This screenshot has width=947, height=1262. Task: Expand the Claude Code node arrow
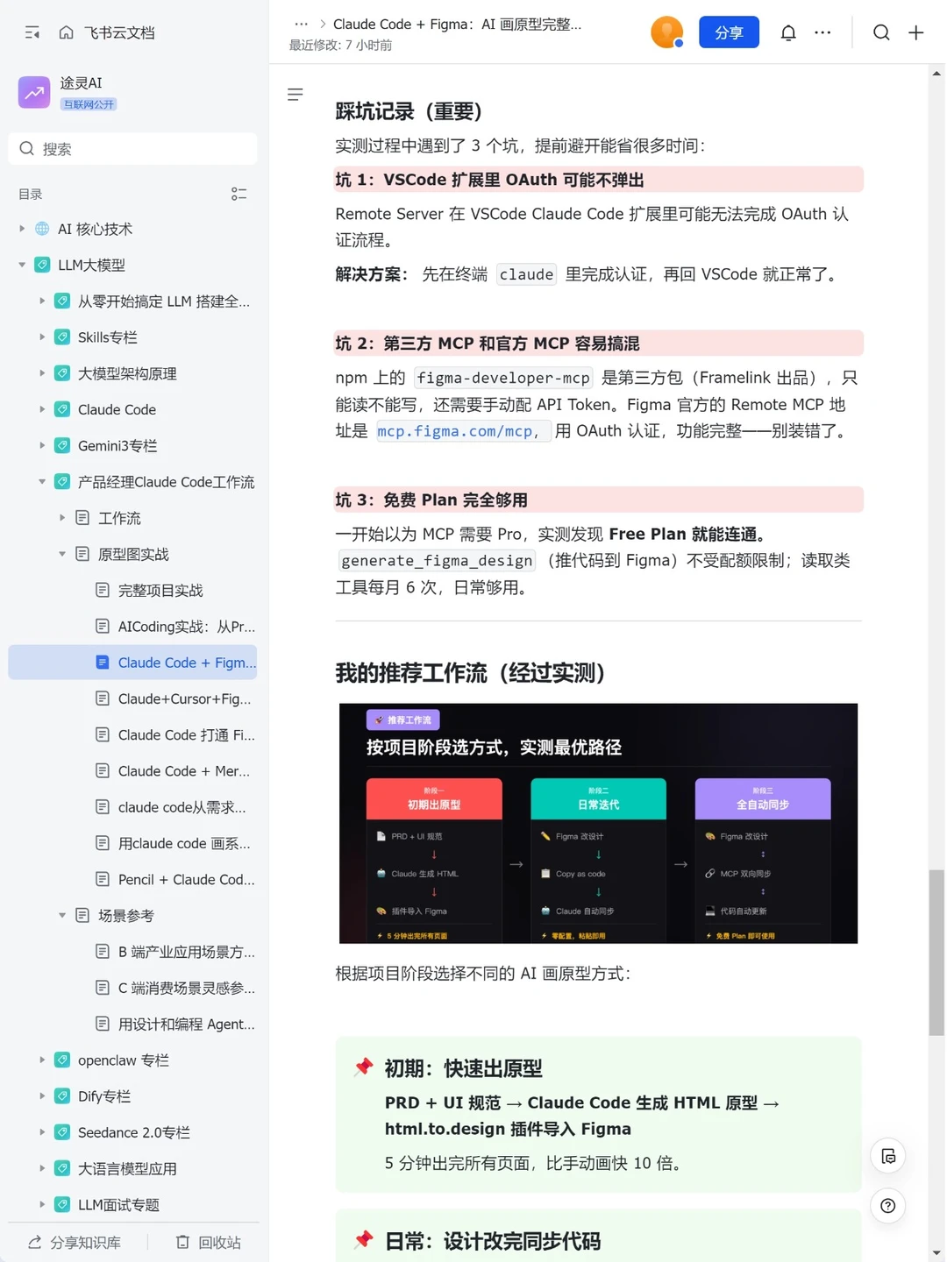[x=41, y=409]
